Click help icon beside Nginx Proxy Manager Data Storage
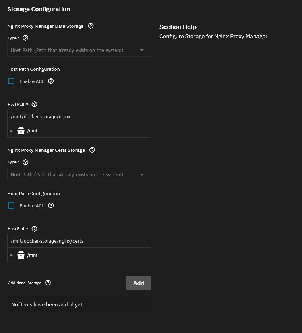This screenshot has width=302, height=333. [91, 26]
